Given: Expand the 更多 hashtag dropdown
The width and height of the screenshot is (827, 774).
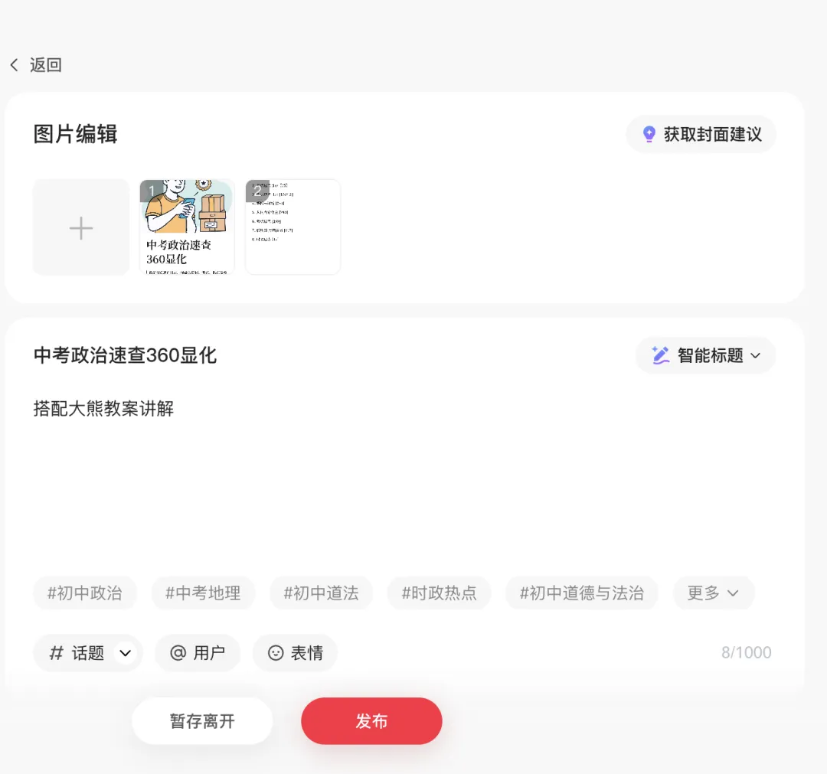Looking at the screenshot, I should (x=713, y=593).
